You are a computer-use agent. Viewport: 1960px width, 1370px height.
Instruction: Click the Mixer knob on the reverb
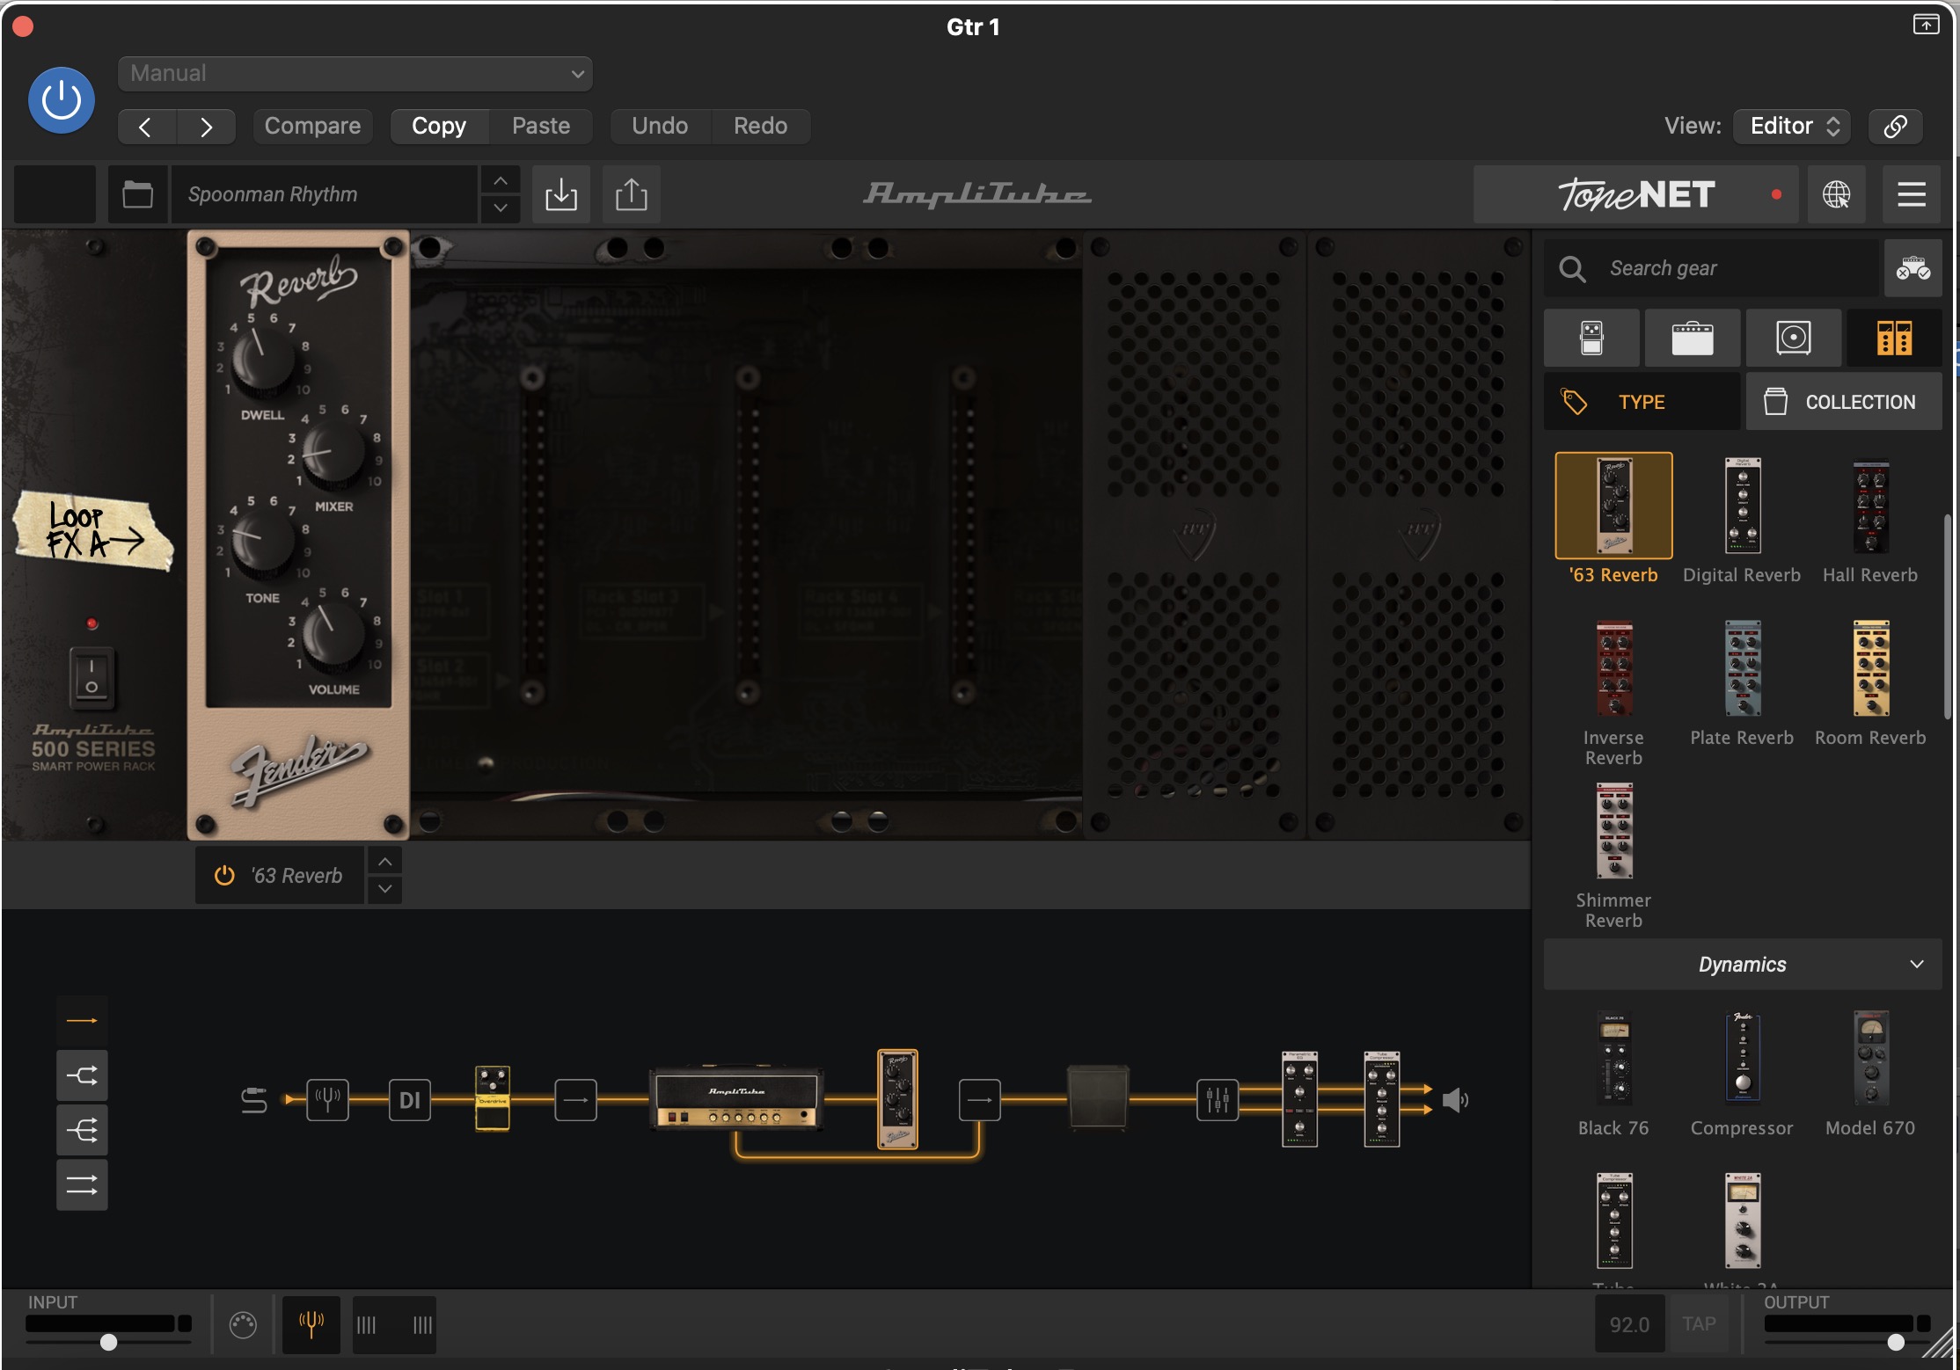pos(333,452)
